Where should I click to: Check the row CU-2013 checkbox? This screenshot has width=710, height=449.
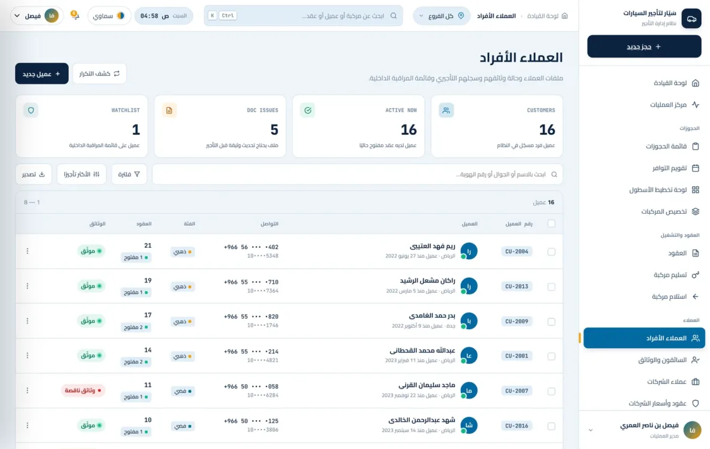551,287
